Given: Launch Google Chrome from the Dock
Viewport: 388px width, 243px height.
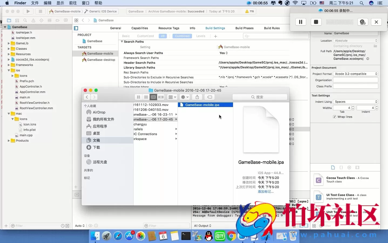Looking at the screenshot, I should tap(231, 236).
